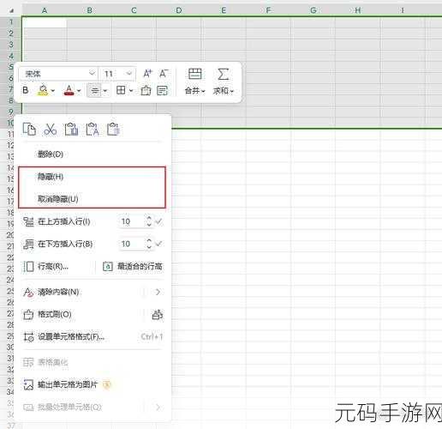Increment the rows-above count stepper
This screenshot has height=429, width=442.
point(149,218)
